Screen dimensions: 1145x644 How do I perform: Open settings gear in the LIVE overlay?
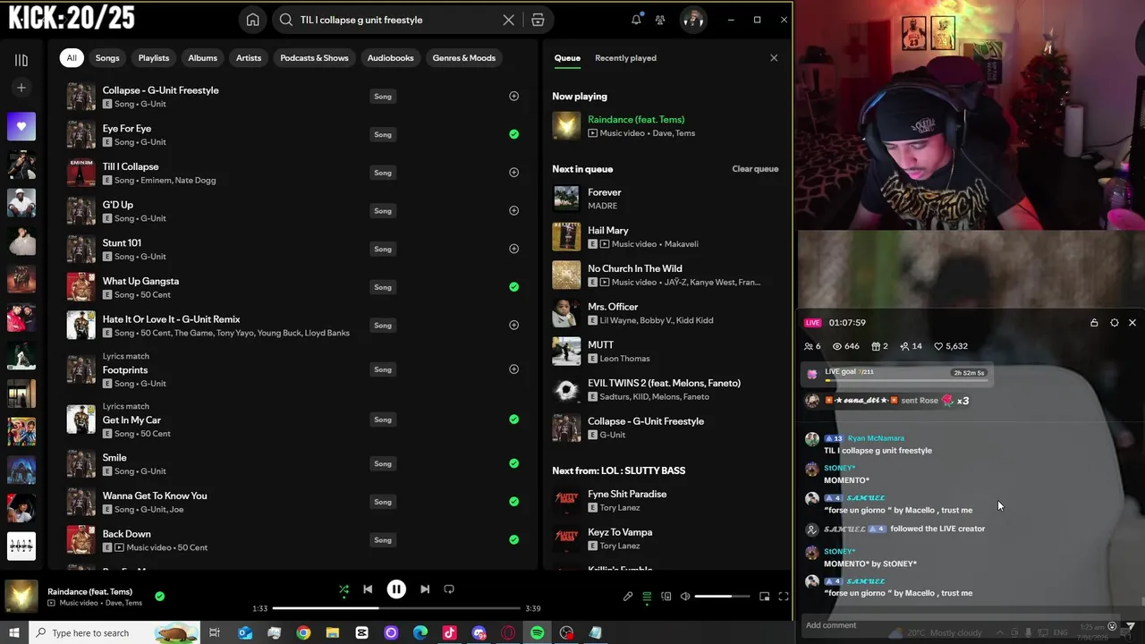click(x=1114, y=323)
